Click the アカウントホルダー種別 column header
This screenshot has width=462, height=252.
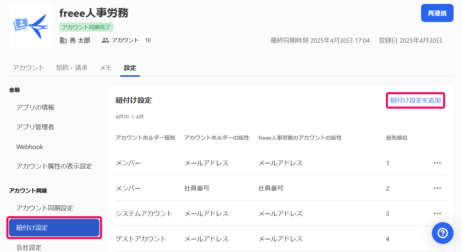pos(145,138)
